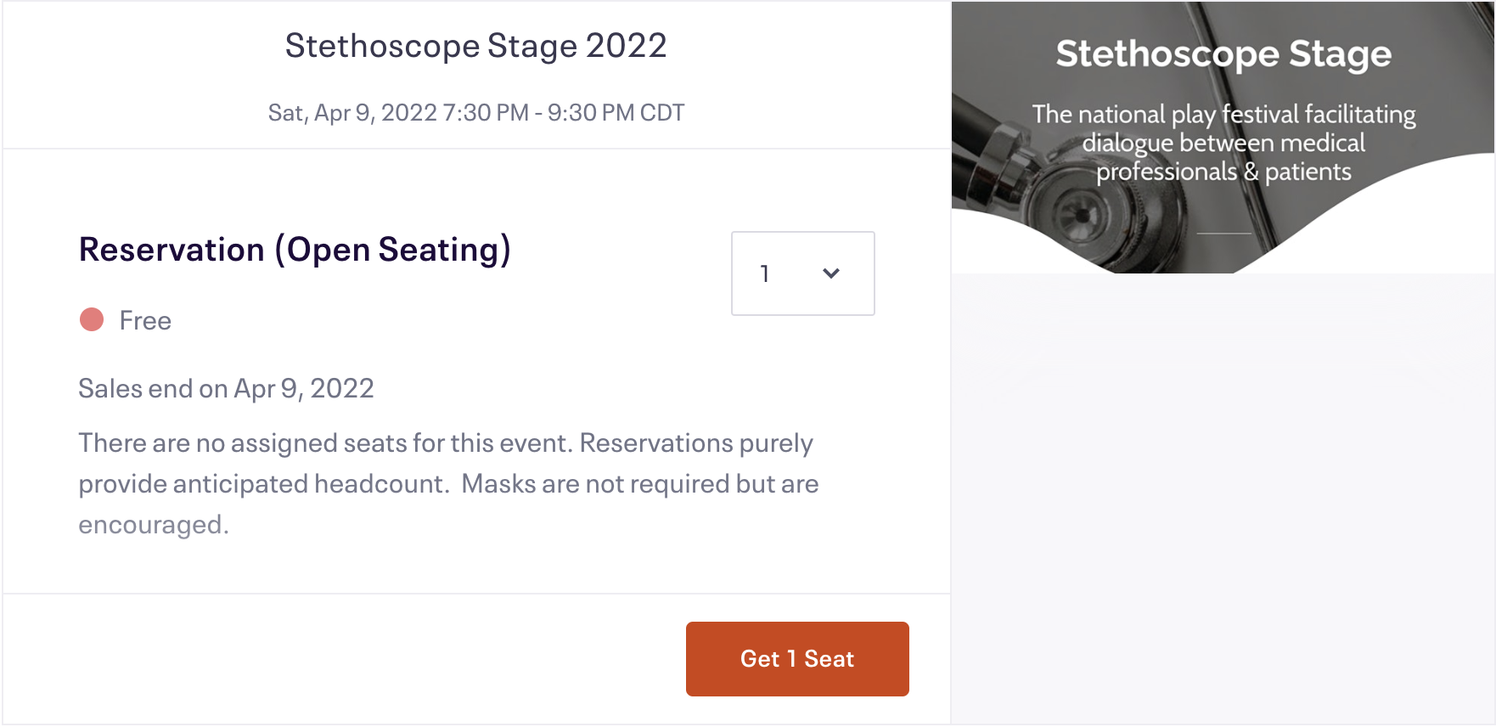The height and width of the screenshot is (727, 1496).
Task: Select the Reservation (Open Seating) heading
Action: (x=295, y=250)
